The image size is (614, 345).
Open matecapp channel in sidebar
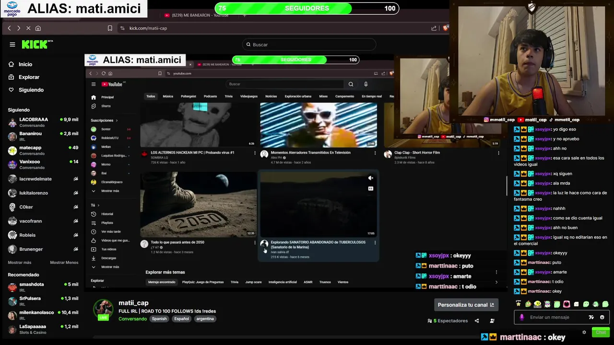tap(43, 150)
